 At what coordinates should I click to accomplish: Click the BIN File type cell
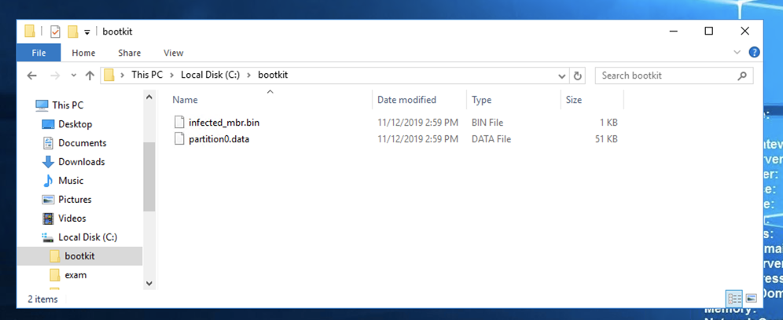pyautogui.click(x=487, y=123)
